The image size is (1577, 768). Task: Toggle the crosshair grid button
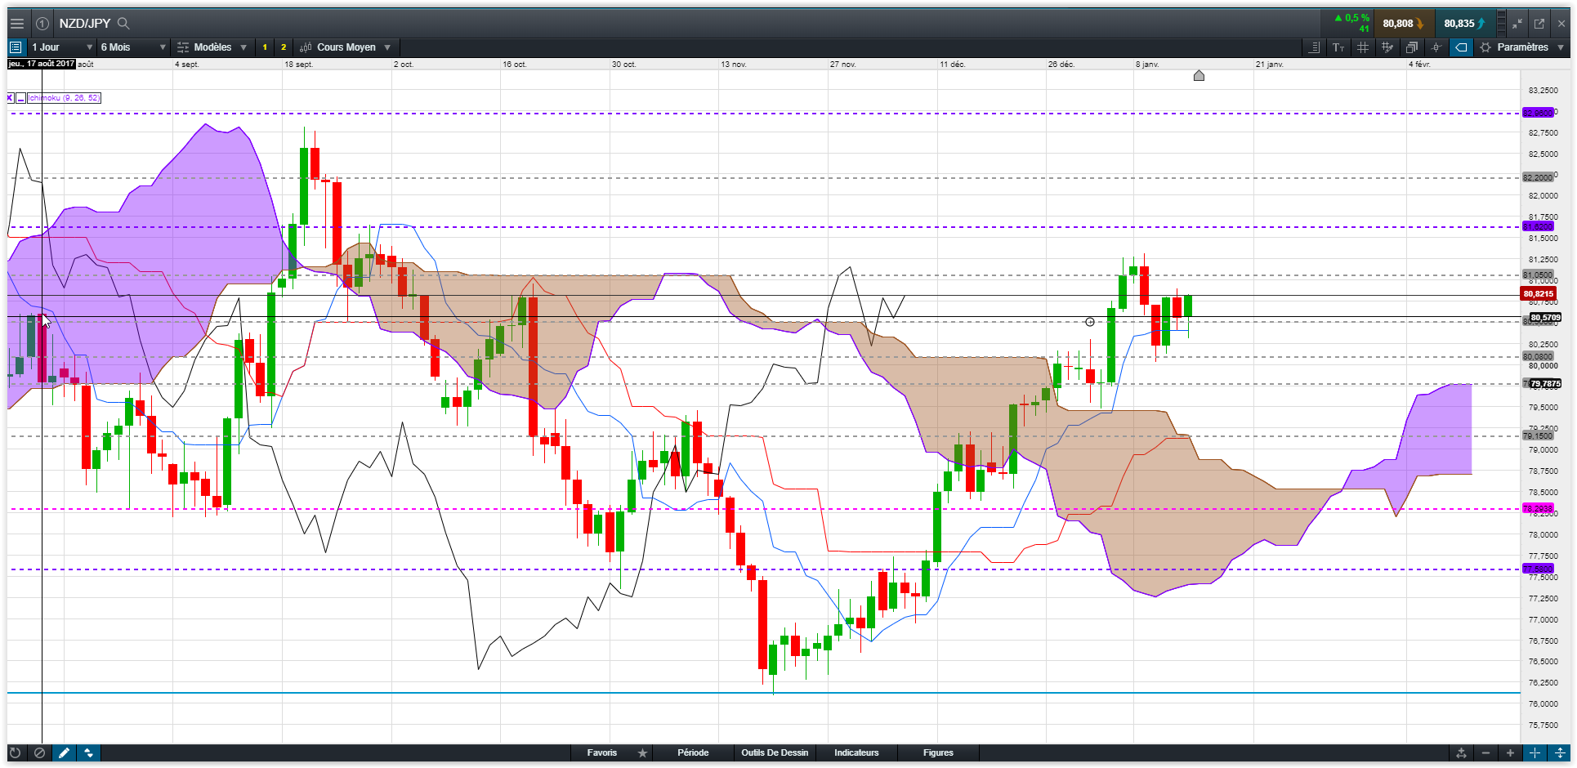(1387, 47)
